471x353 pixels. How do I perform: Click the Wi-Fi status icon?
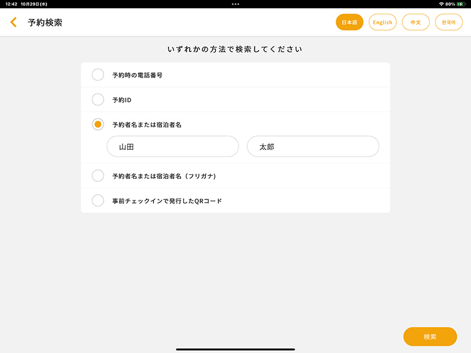click(x=441, y=5)
